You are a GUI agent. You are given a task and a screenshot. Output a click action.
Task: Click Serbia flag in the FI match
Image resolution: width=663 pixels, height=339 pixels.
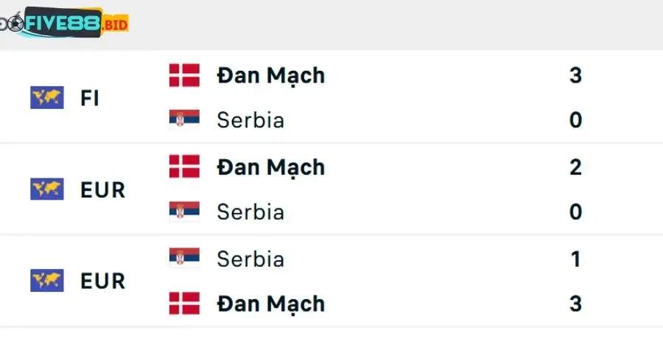coord(184,120)
